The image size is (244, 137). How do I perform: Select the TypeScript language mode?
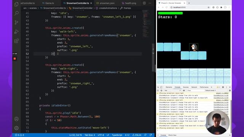point(117,135)
